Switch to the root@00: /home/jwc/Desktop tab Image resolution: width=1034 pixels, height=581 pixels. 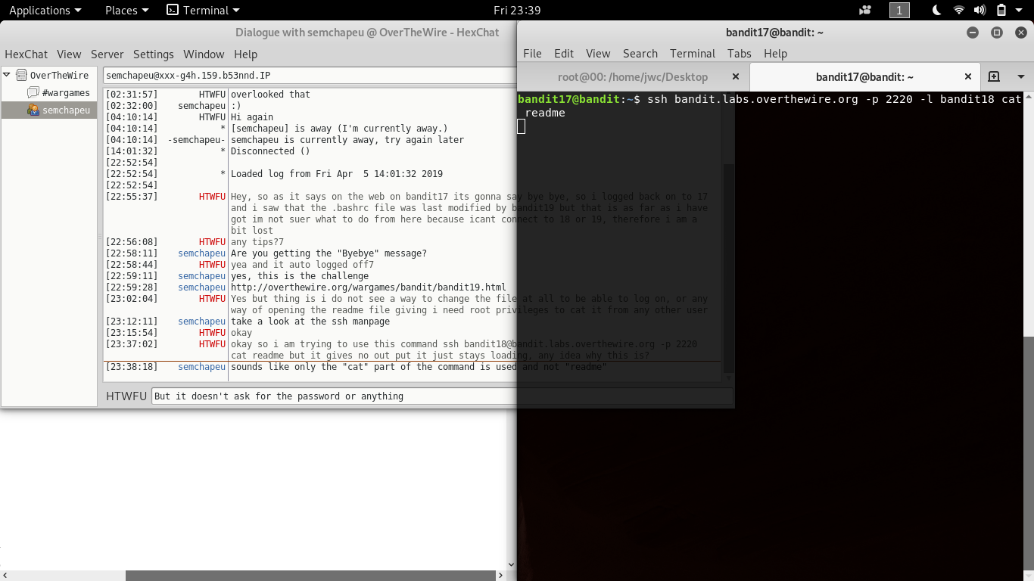point(633,77)
